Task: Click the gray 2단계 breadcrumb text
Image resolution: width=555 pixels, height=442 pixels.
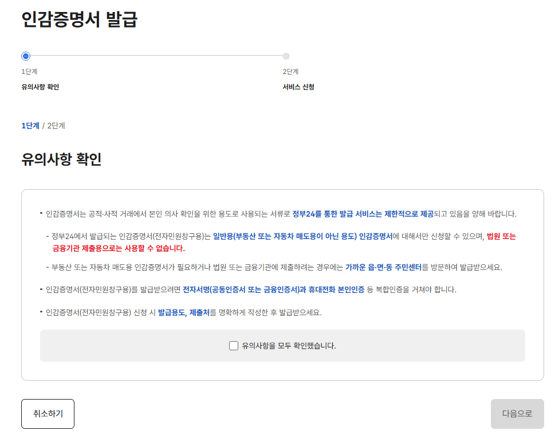Action: pyautogui.click(x=56, y=126)
